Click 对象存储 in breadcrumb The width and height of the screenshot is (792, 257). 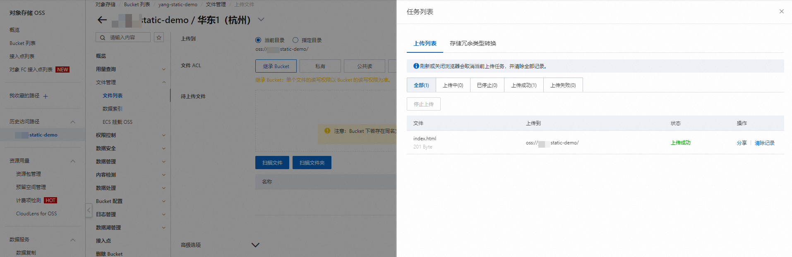click(106, 5)
